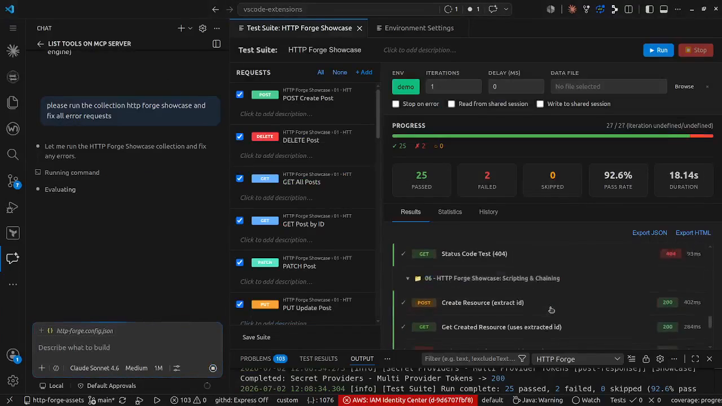Select the Results tab
722x406 pixels.
[411, 212]
